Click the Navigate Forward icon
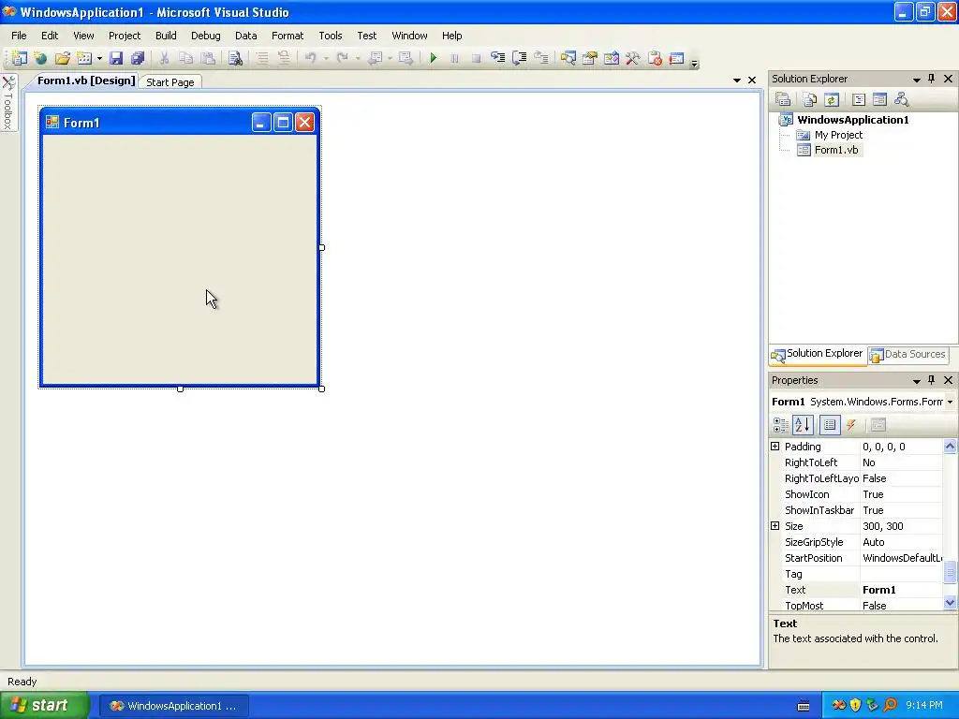The image size is (959, 719). (x=406, y=58)
